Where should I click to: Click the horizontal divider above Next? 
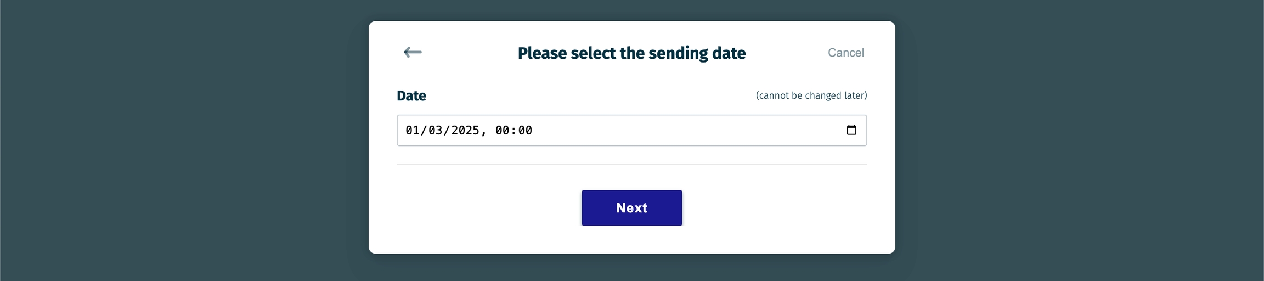tap(631, 164)
